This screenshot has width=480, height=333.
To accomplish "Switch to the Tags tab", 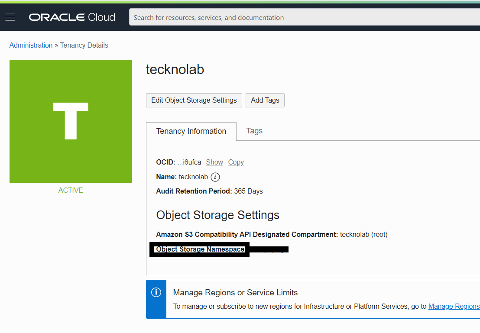I will (254, 131).
